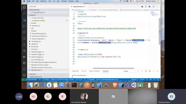The height and width of the screenshot is (104, 186).
Task: Open the Azure view in activity bar
Action: pyautogui.click(x=24, y=51)
